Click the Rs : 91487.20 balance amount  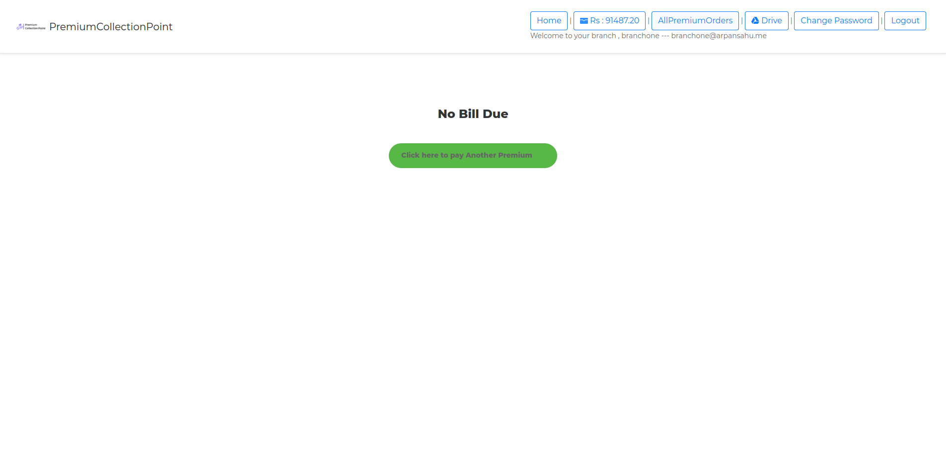[x=615, y=21]
